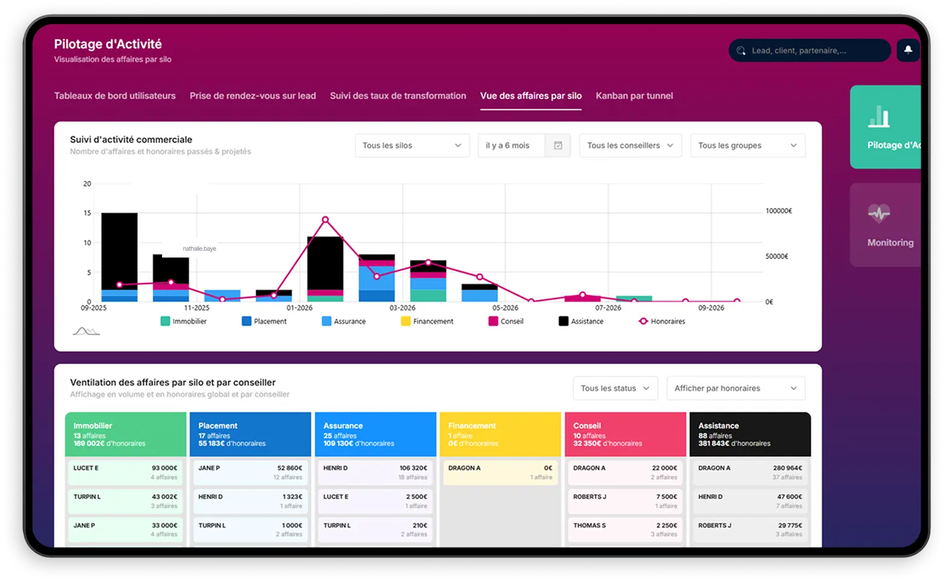
Task: Switch to the Kanban par tunnel tab
Action: pyautogui.click(x=633, y=95)
